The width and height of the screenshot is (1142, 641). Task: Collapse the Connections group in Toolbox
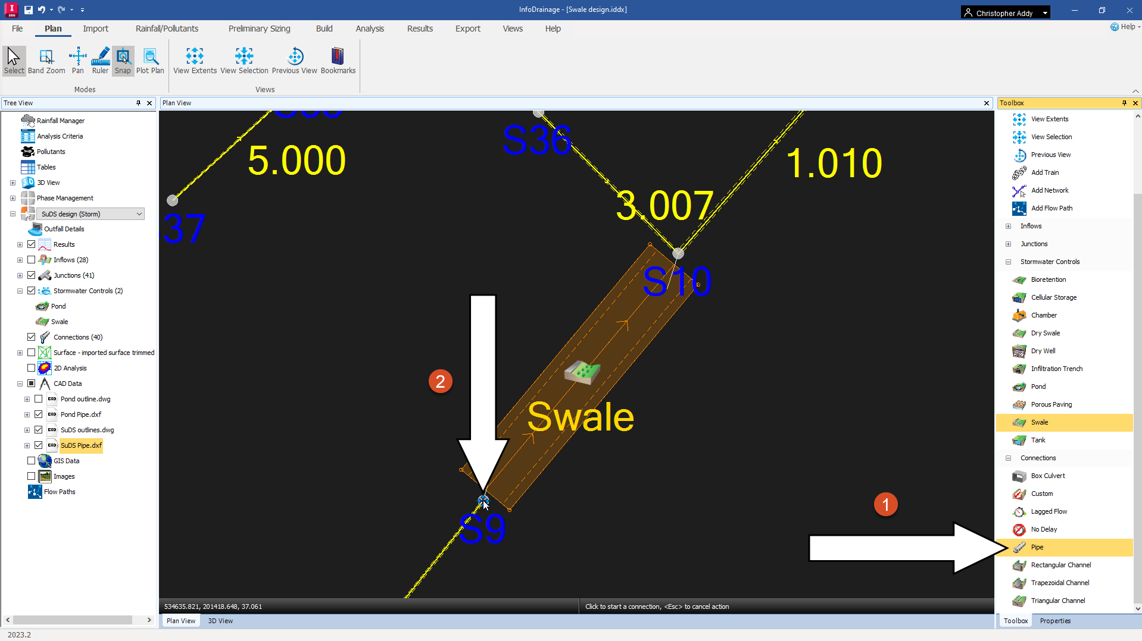coord(1008,458)
